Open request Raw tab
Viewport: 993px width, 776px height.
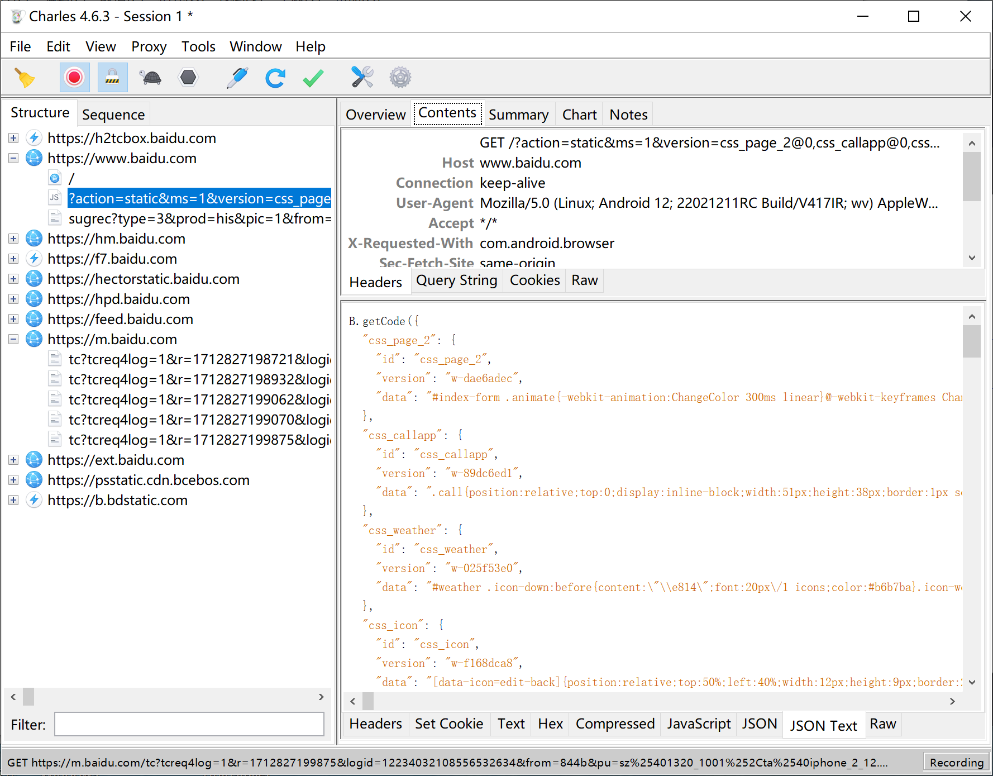pos(585,280)
